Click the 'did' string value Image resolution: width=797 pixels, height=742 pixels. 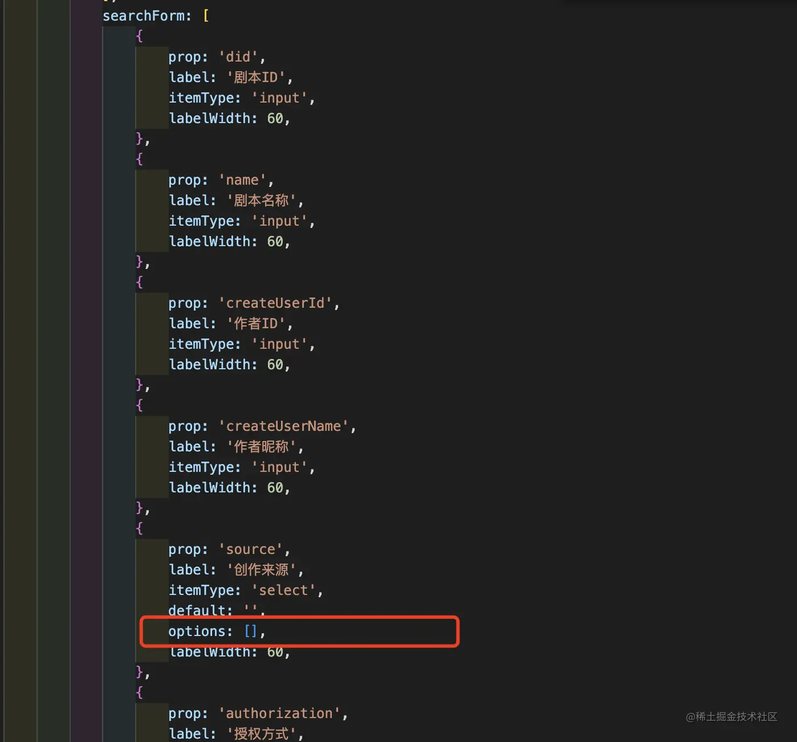point(238,57)
